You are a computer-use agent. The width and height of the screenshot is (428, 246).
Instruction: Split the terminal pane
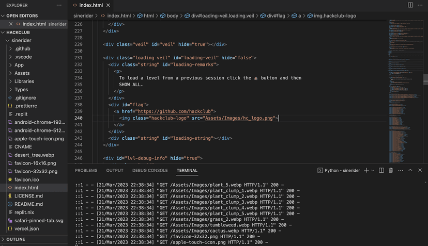pyautogui.click(x=381, y=170)
